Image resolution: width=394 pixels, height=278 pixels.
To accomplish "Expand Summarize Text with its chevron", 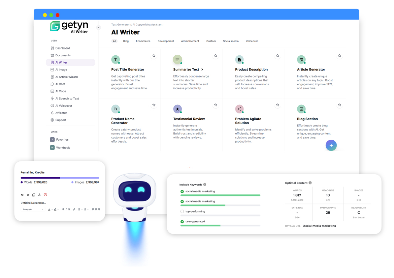I will [x=202, y=69].
